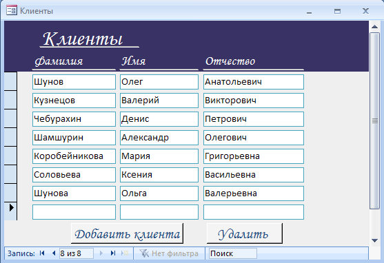Select the Олег name field
The image size is (384, 263).
tap(159, 82)
